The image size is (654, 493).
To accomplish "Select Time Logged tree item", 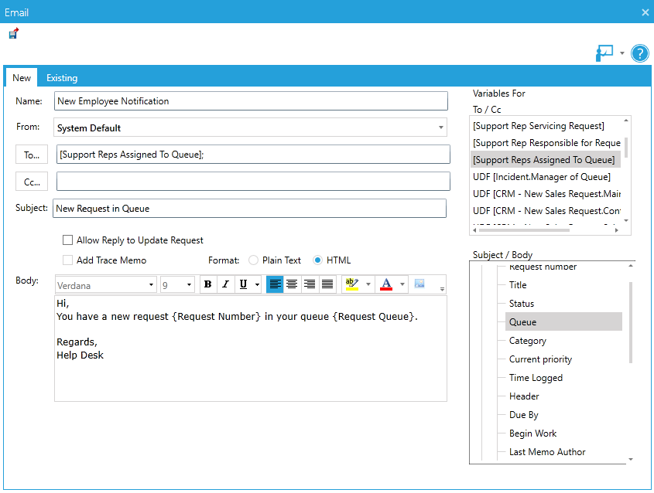I will click(x=536, y=378).
